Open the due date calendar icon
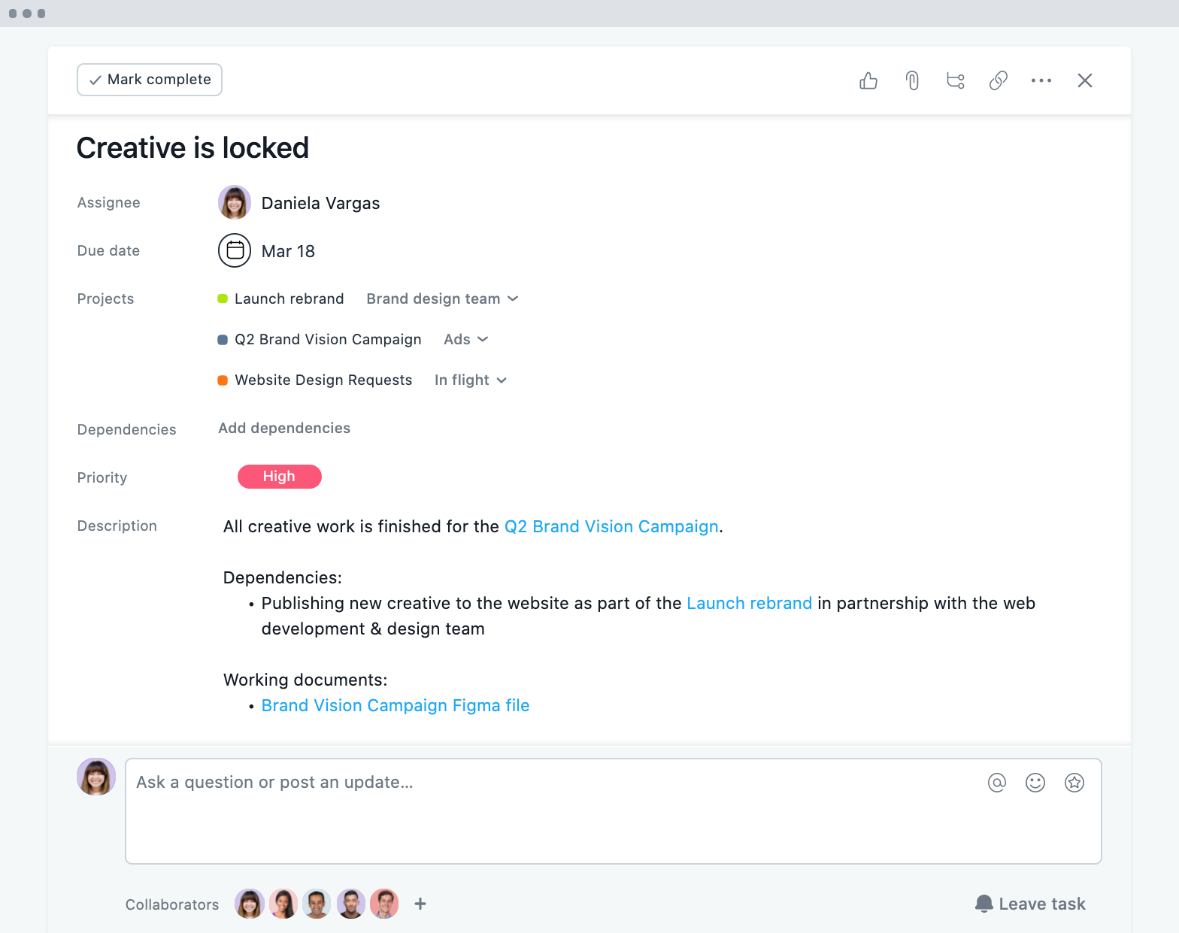This screenshot has height=933, width=1179. pos(235,250)
